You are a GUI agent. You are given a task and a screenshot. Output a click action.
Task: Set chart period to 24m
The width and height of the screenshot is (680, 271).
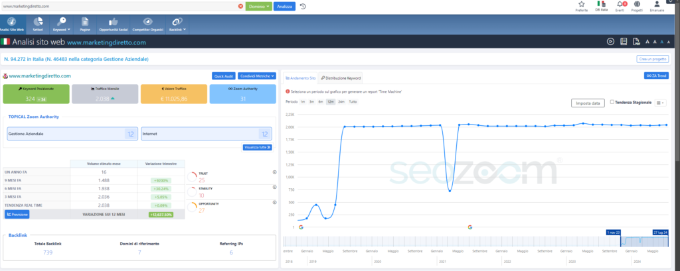pyautogui.click(x=341, y=101)
